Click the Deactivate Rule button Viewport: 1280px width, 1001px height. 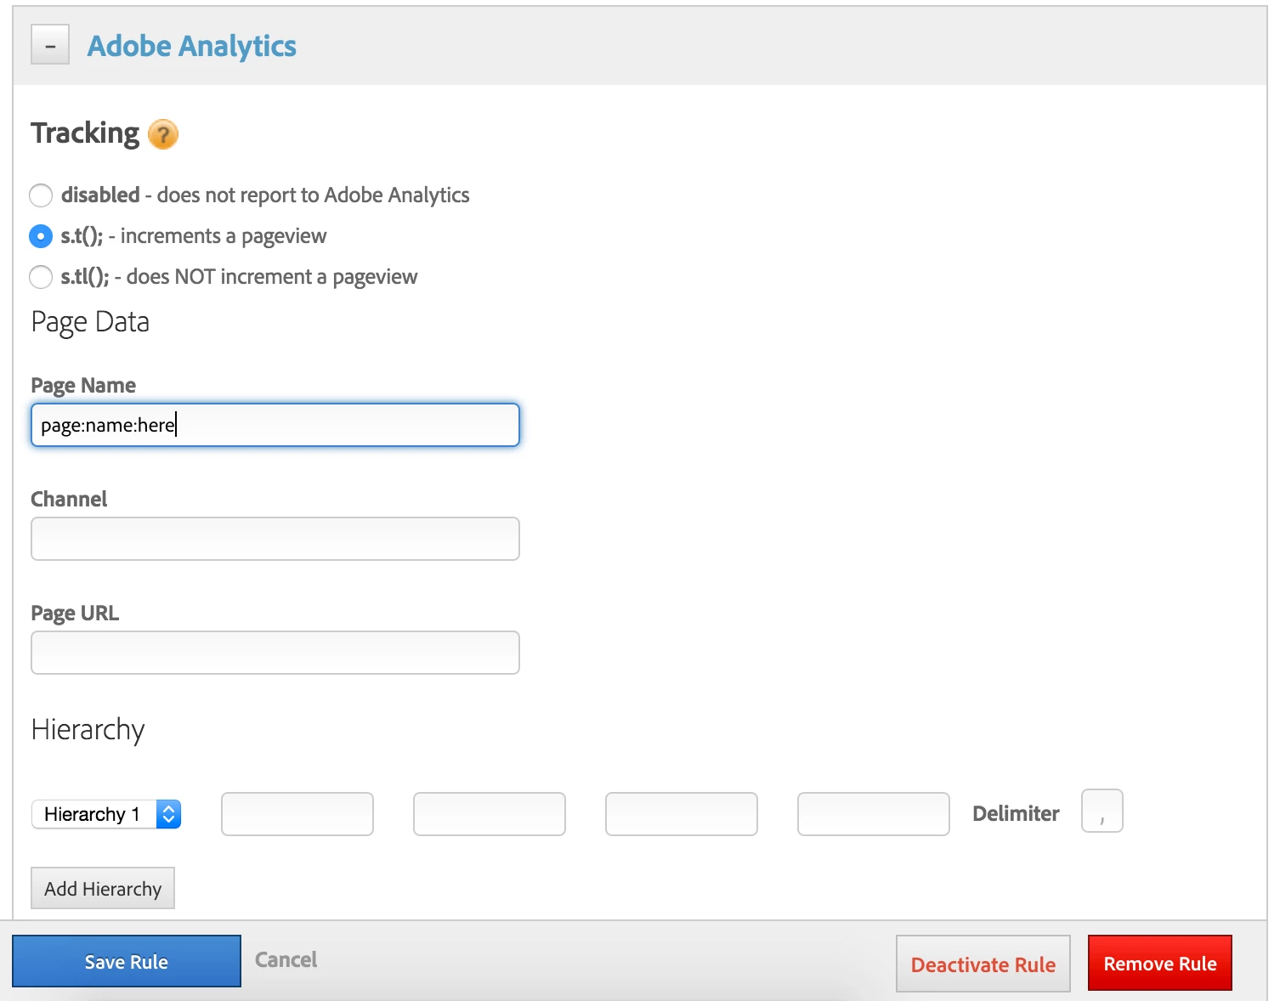pyautogui.click(x=983, y=964)
